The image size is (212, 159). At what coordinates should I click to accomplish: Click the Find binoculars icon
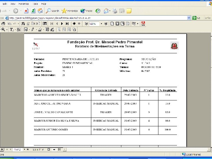(23, 24)
